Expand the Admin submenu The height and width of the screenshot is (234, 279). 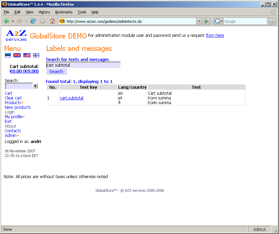click(x=18, y=136)
